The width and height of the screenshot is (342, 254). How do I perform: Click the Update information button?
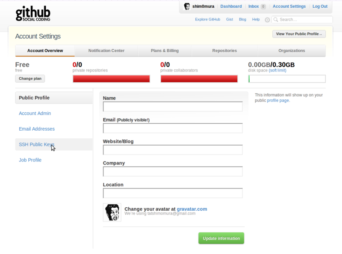click(221, 238)
